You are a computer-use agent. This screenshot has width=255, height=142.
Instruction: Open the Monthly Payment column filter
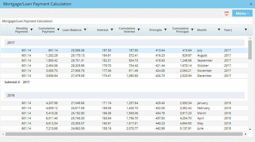coord(32,30)
